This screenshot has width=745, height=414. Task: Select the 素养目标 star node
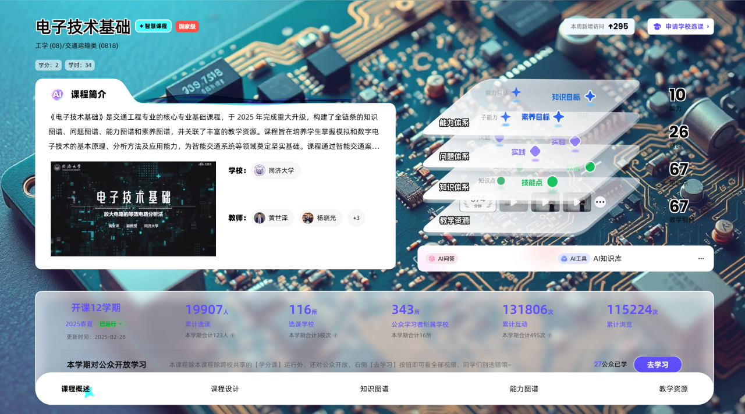pos(559,117)
